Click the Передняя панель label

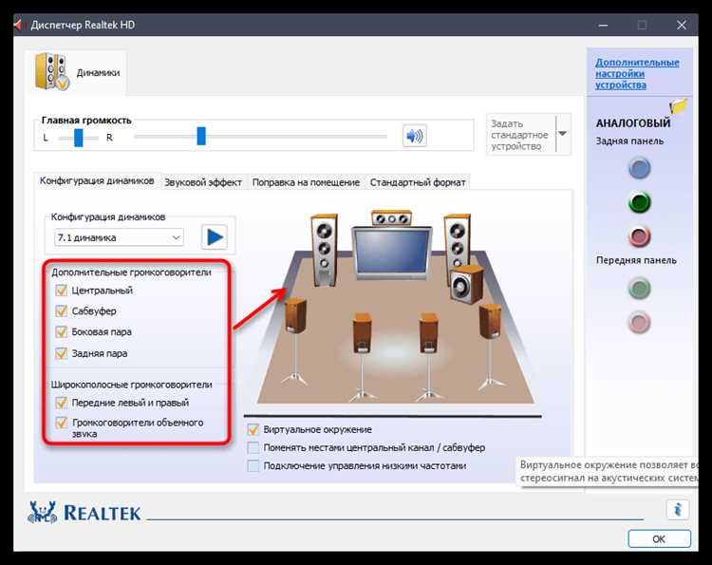point(636,260)
